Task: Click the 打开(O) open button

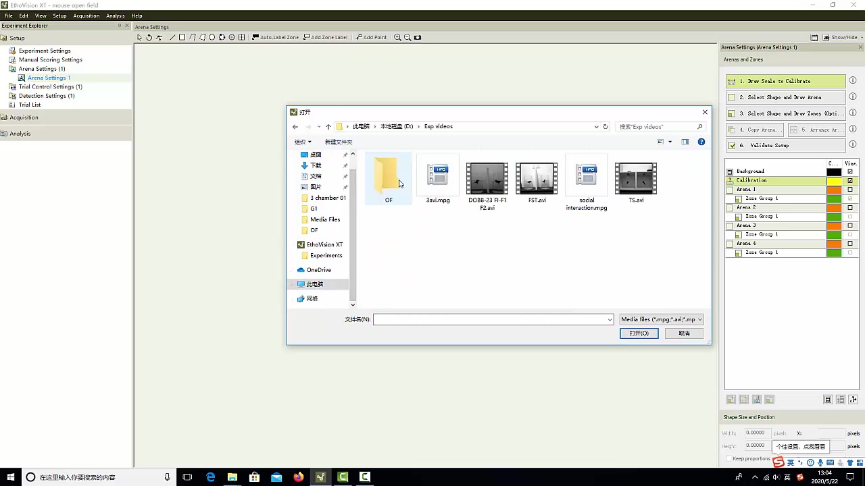Action: (x=639, y=333)
